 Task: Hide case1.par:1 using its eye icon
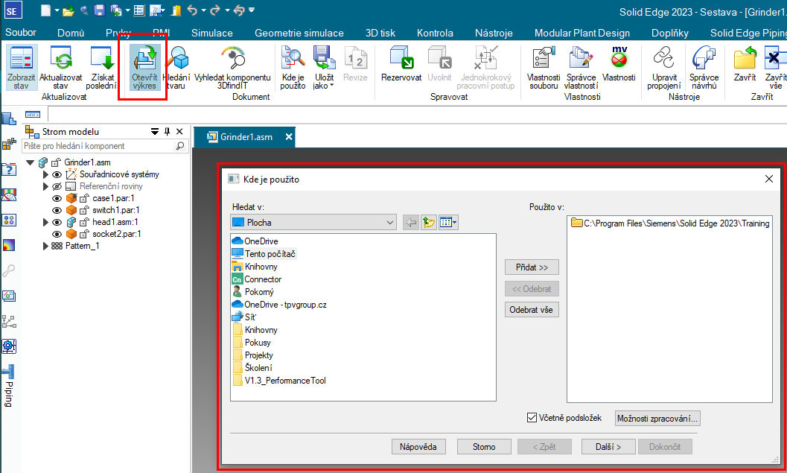(x=57, y=198)
